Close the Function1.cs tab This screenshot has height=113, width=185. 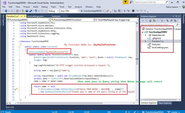click(x=25, y=16)
